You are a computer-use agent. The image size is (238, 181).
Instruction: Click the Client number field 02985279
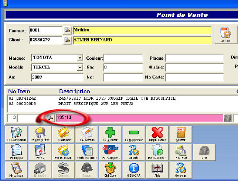(x=46, y=40)
